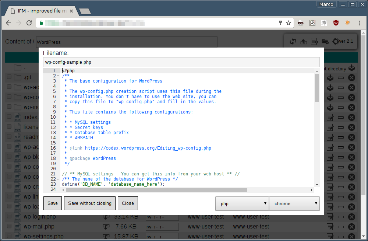This screenshot has height=241, width=368.
Task: Open the IFM settings gear icon
Action: point(336,42)
